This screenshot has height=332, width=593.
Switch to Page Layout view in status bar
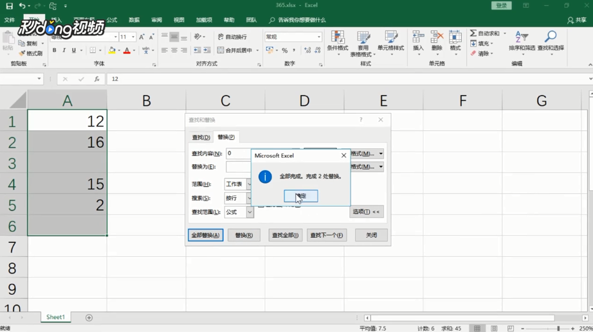(x=494, y=328)
